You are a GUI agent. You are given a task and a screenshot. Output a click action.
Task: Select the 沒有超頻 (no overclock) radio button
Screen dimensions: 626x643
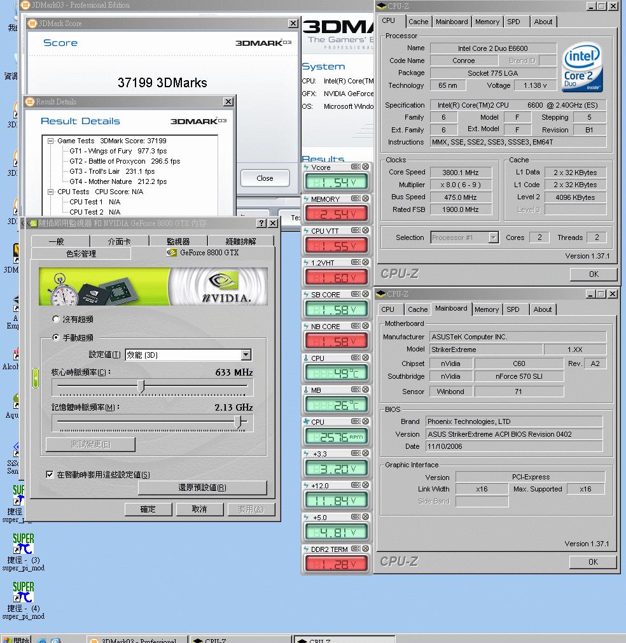point(56,319)
